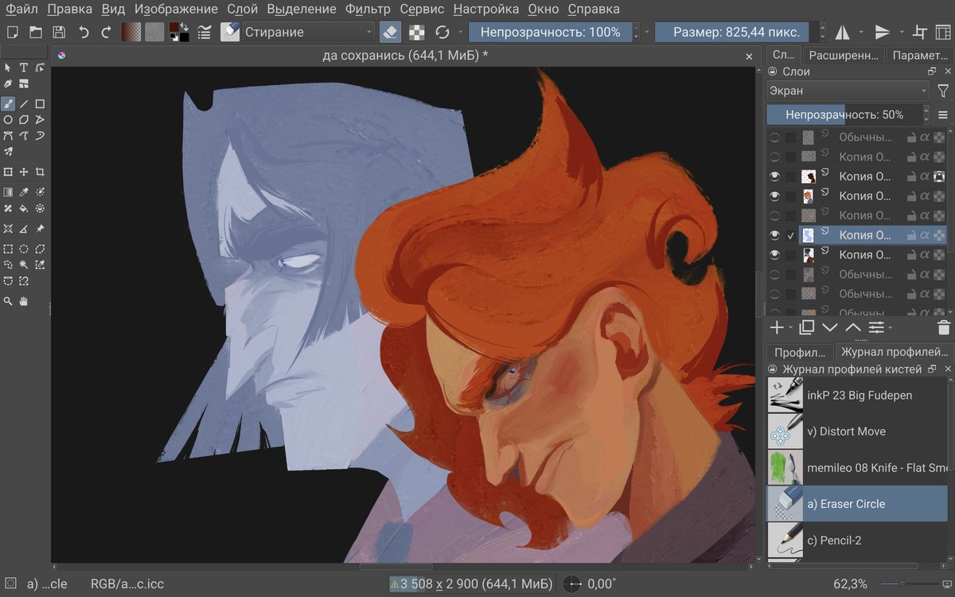The height and width of the screenshot is (597, 955).
Task: Open the brush preset chooser
Action: 230,32
